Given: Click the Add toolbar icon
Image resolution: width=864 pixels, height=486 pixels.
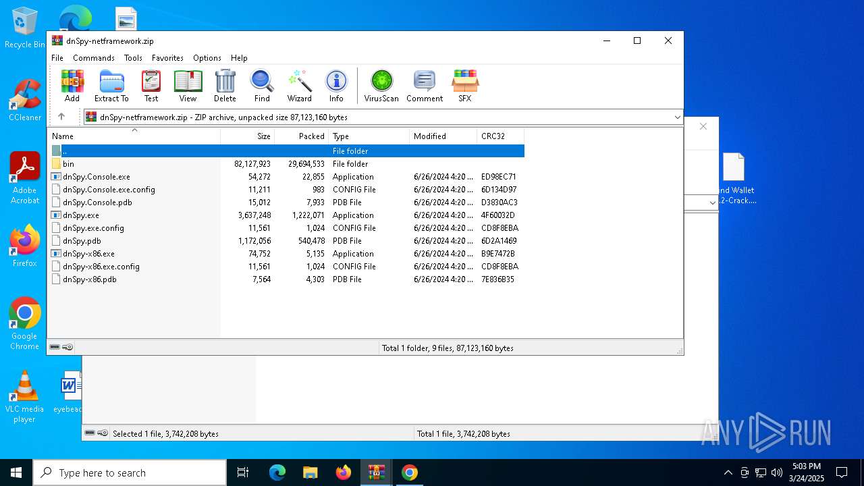Looking at the screenshot, I should pos(72,86).
